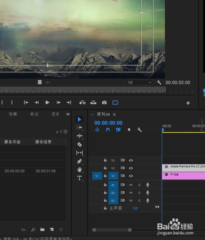Screen dimensions: 205x240
Task: Open the 效果 tab
Action: pos(13,114)
